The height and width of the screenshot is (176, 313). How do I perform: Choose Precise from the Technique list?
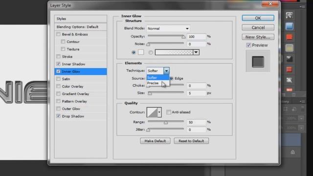157,83
